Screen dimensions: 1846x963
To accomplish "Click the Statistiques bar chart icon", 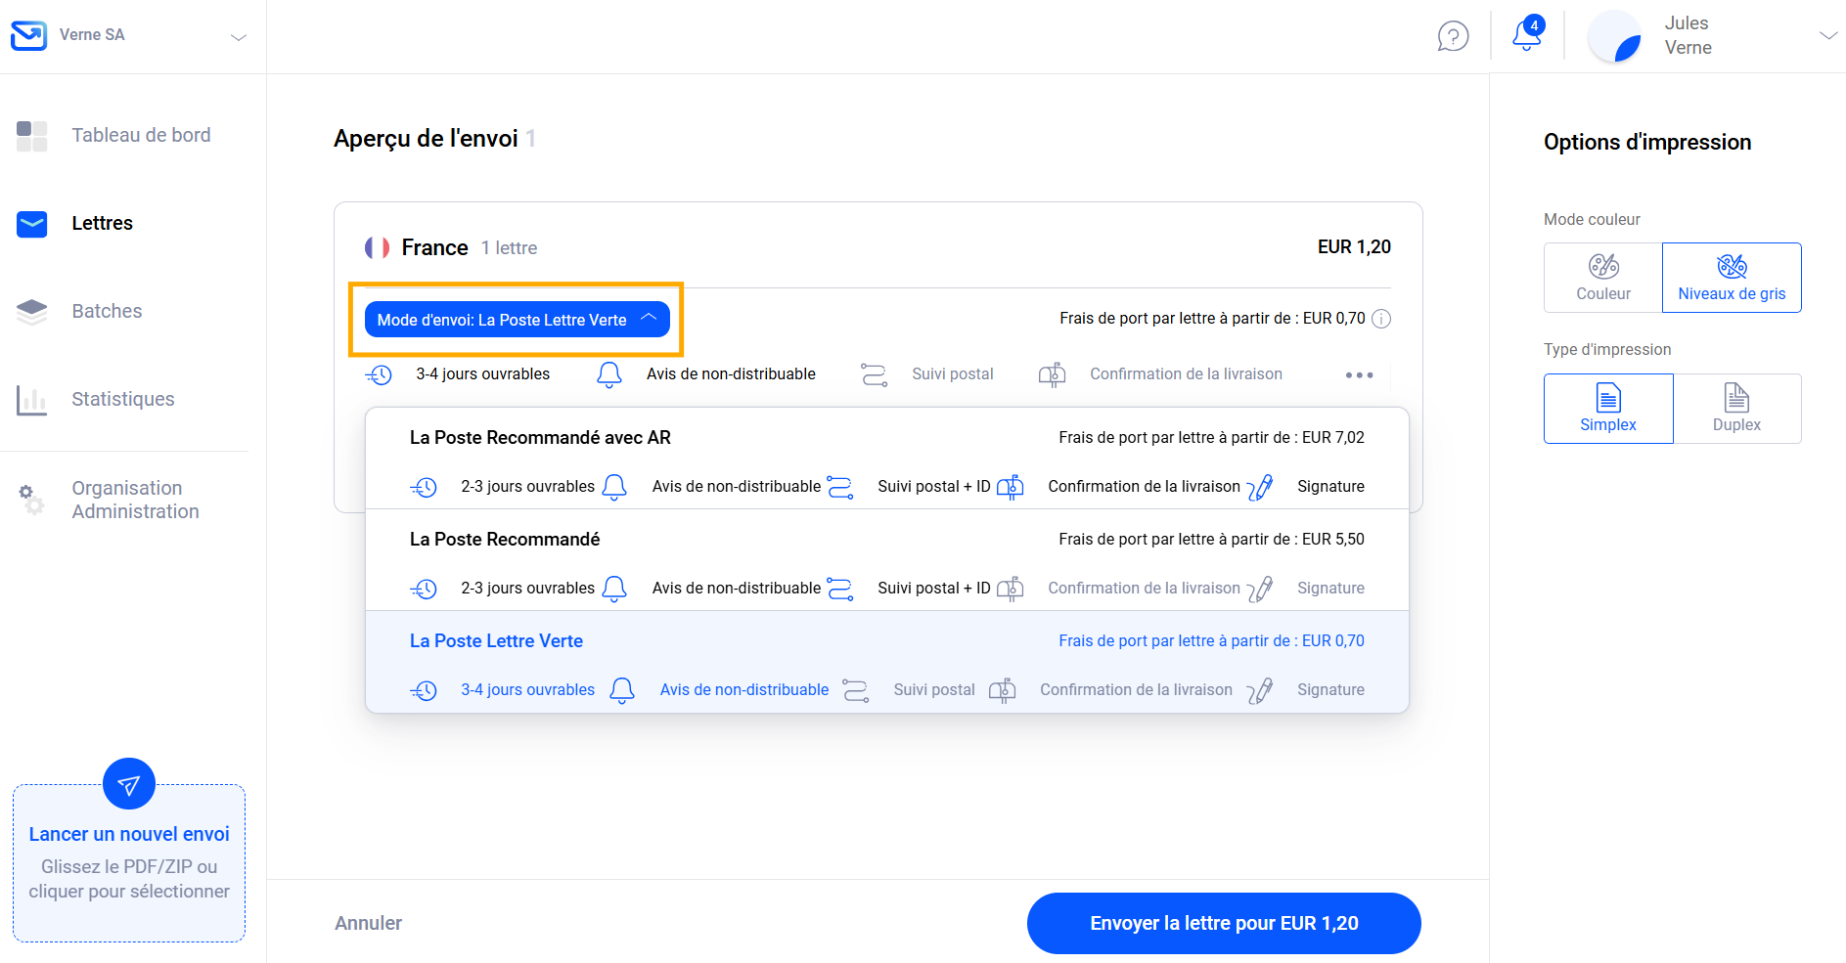I will point(32,400).
